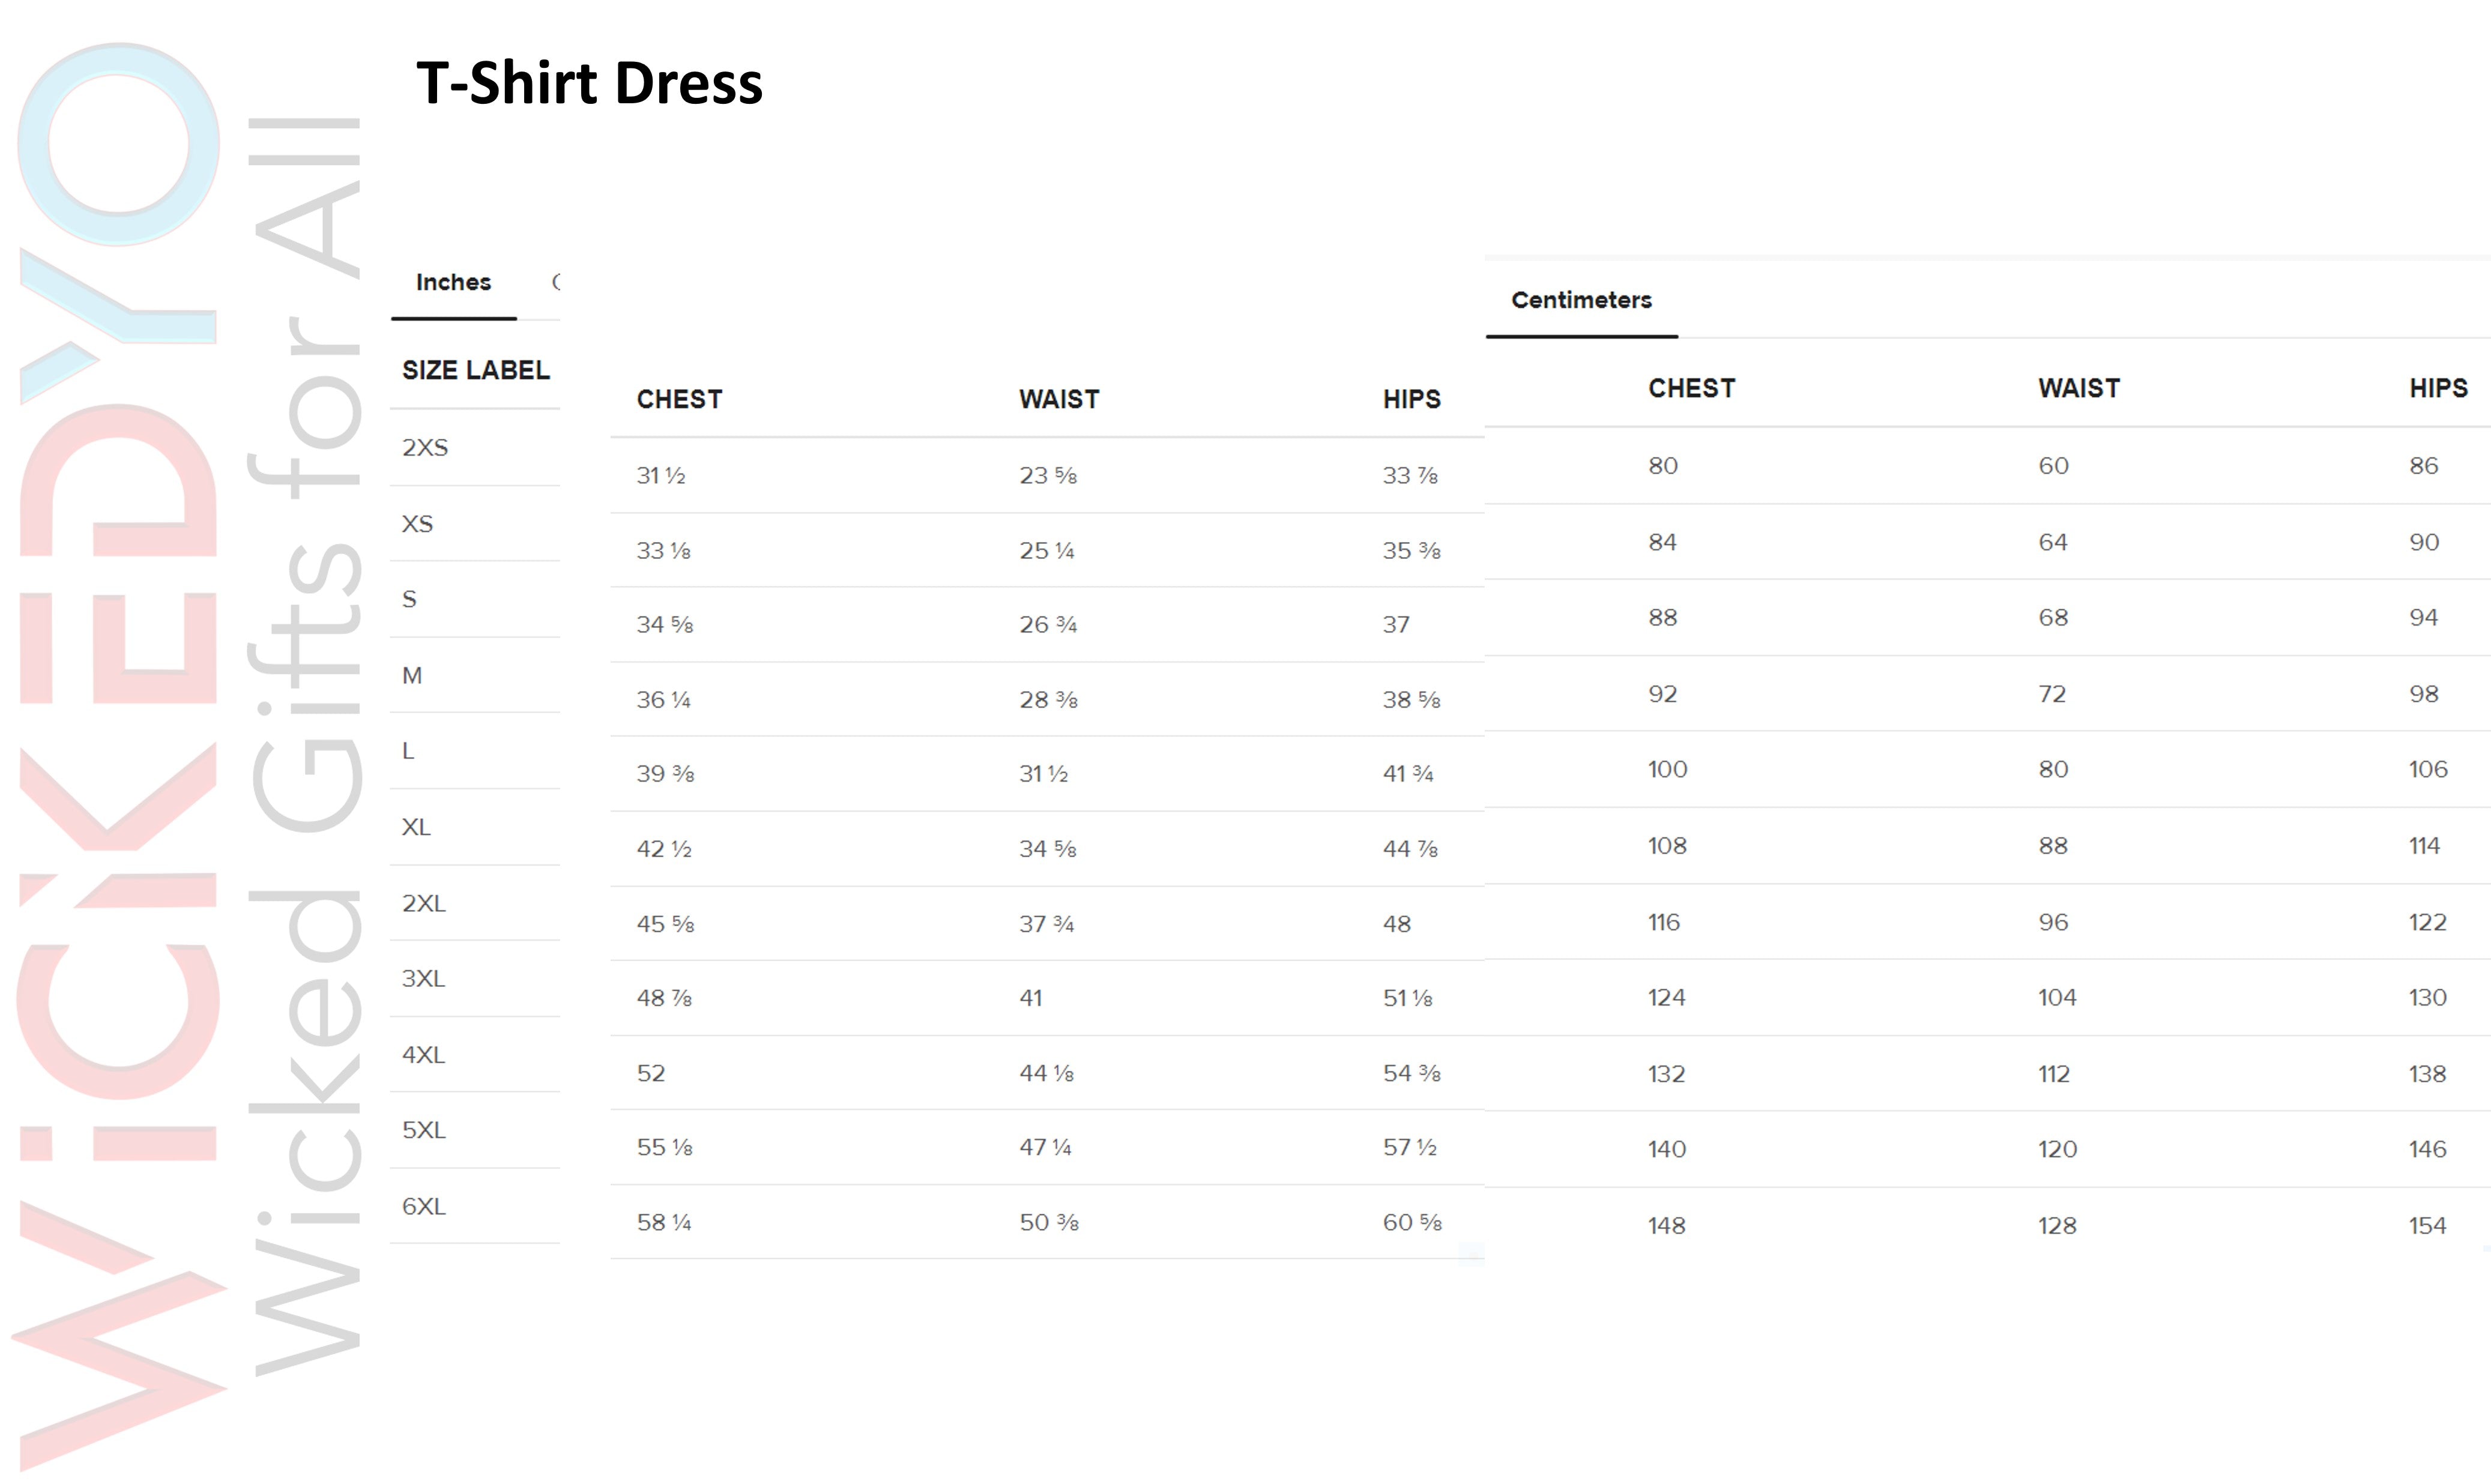Viewport: 2491px width, 1484px height.
Task: Click HIPS header in the centimeters table
Action: pyautogui.click(x=2437, y=389)
